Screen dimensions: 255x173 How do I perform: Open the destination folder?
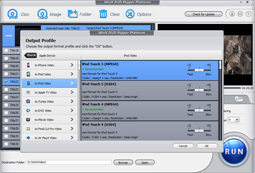click(145, 163)
